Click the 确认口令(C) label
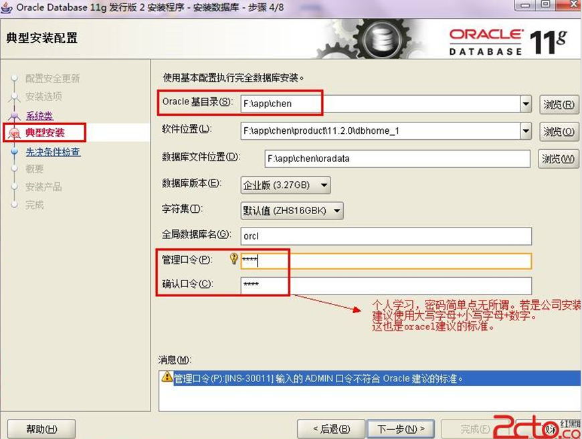 click(x=187, y=284)
